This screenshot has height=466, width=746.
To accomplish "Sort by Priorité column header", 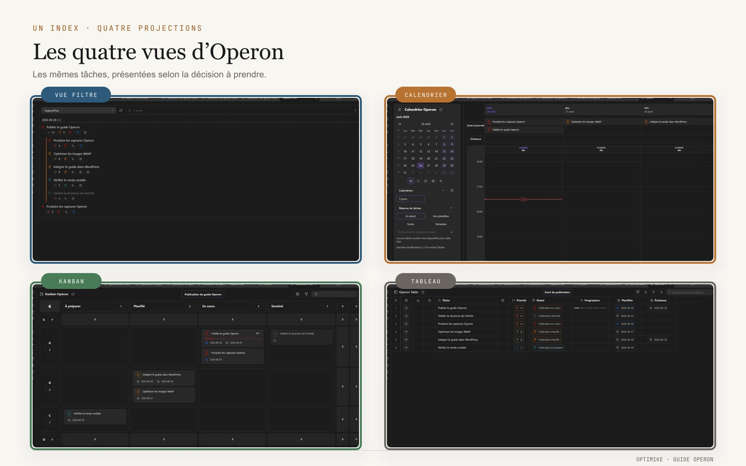I will click(519, 300).
